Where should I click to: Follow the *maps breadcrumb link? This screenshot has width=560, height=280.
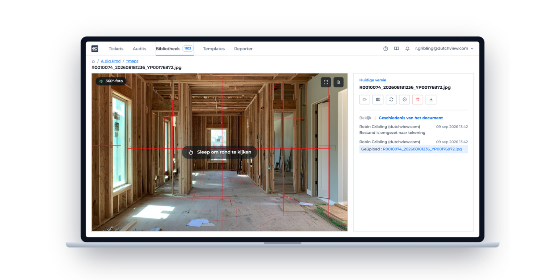tap(132, 61)
